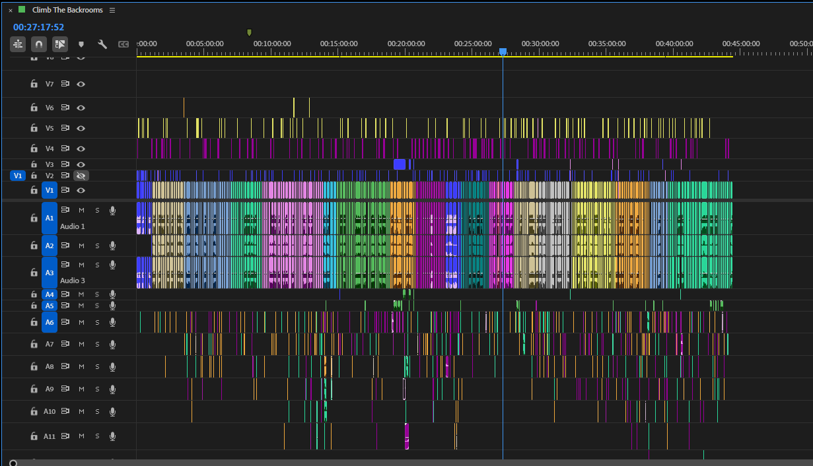Open the Climb The Backrooms panel menu

[x=112, y=10]
